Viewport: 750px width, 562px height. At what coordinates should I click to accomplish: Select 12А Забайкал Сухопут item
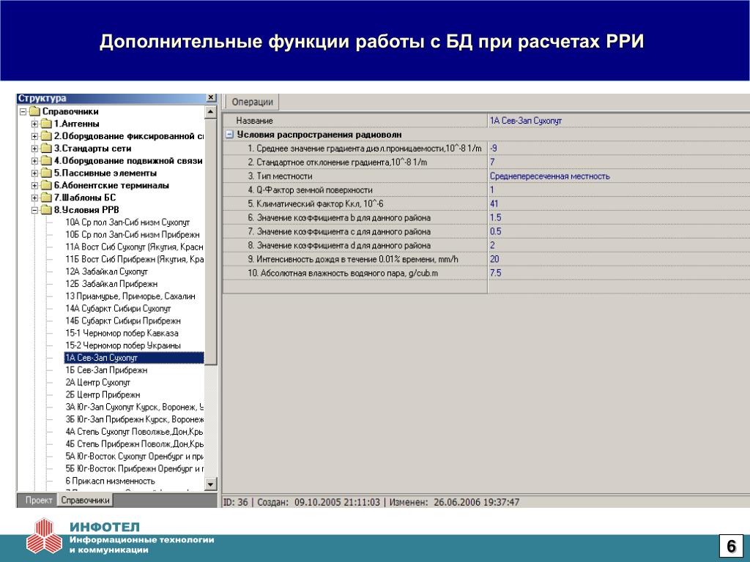[x=107, y=272]
